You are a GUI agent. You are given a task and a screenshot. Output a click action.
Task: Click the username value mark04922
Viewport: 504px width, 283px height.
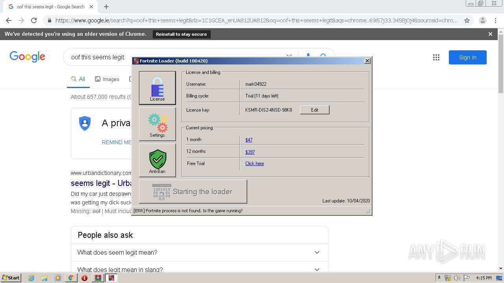tap(256, 84)
